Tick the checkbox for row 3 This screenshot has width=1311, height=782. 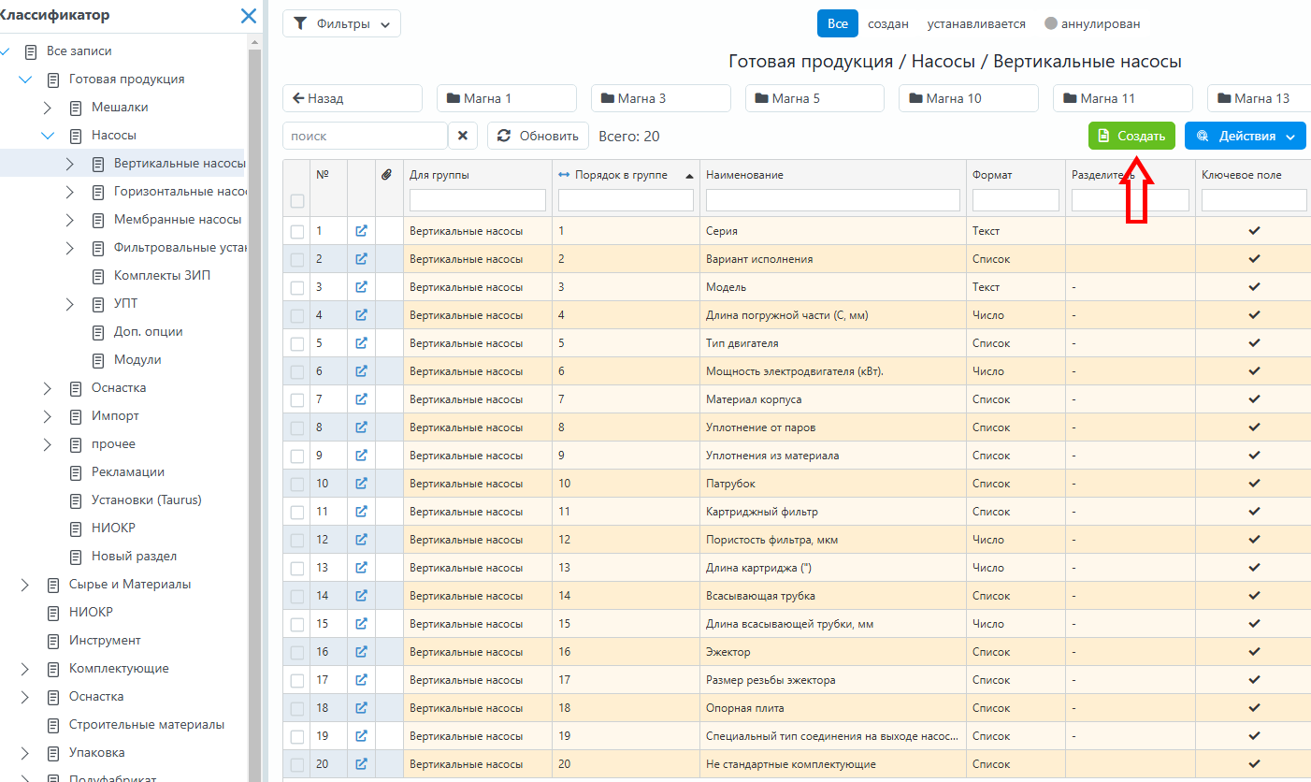[297, 287]
